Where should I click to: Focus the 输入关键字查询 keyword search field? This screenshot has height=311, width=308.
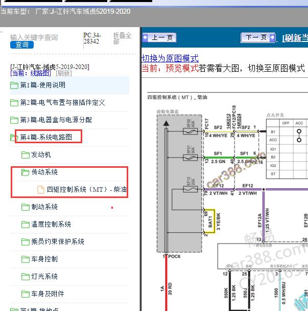[x=34, y=37]
